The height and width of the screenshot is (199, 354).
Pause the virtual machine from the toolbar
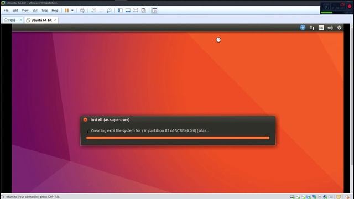[x=67, y=11]
